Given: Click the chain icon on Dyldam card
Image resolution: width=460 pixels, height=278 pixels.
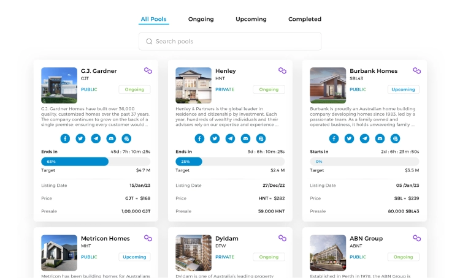Looking at the screenshot, I should pos(282,238).
